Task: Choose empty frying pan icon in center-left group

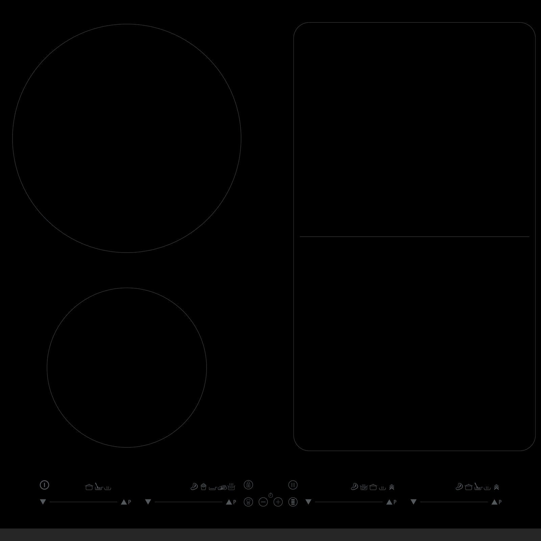Action: pos(213,488)
